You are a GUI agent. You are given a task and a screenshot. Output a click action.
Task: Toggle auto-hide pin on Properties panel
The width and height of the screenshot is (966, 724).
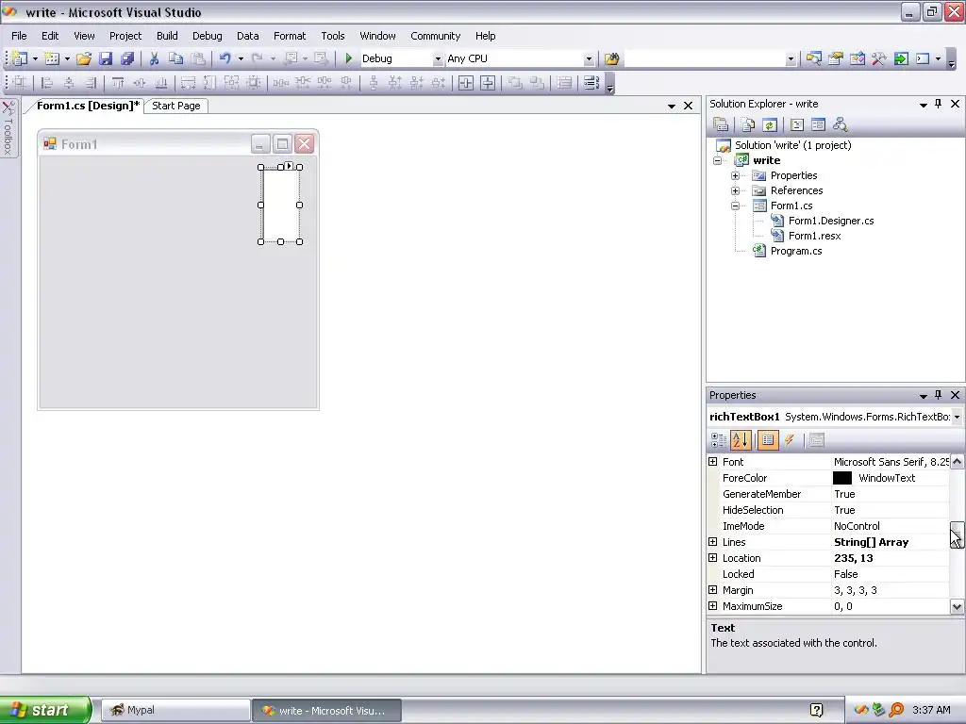tap(939, 395)
